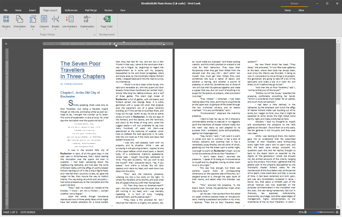Click the vertical scrollbar thumb

338,74
